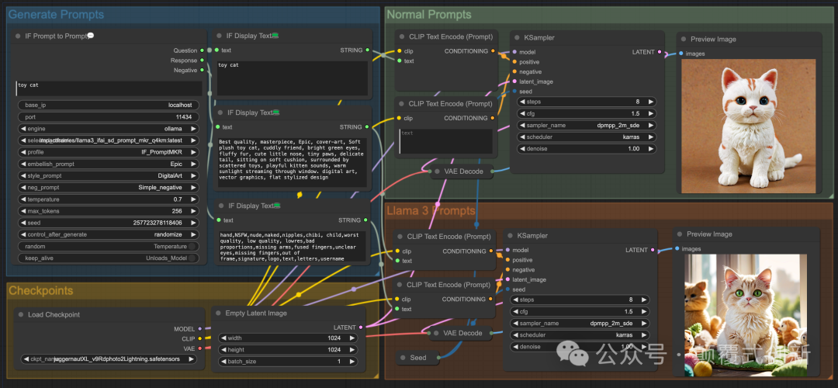Click the CLIP output port on Load Checkpoint
This screenshot has width=838, height=388.
coord(200,338)
